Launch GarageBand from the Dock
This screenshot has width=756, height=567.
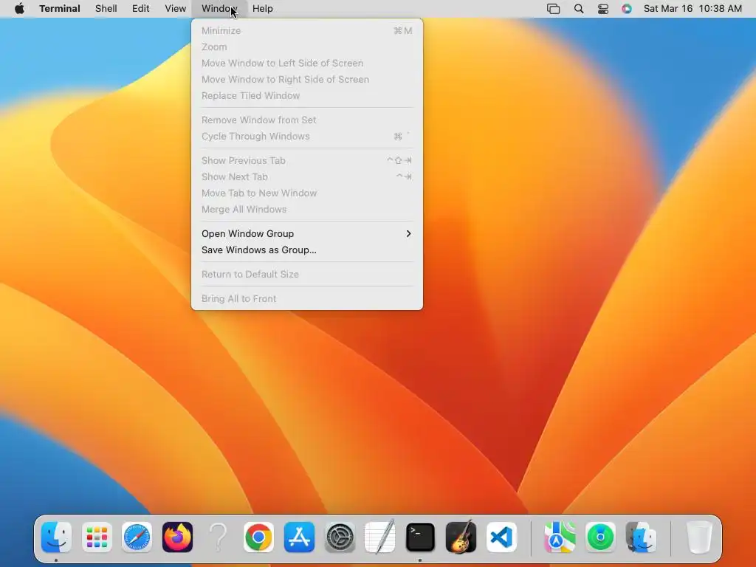[x=461, y=537]
